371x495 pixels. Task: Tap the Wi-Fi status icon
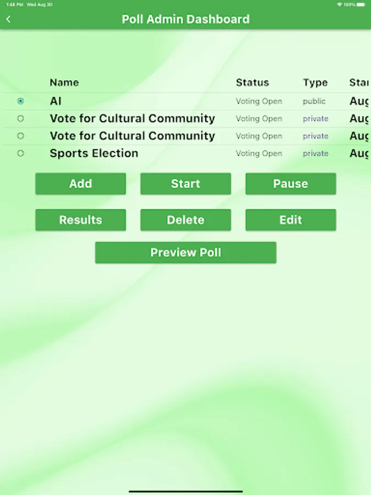(x=340, y=4)
